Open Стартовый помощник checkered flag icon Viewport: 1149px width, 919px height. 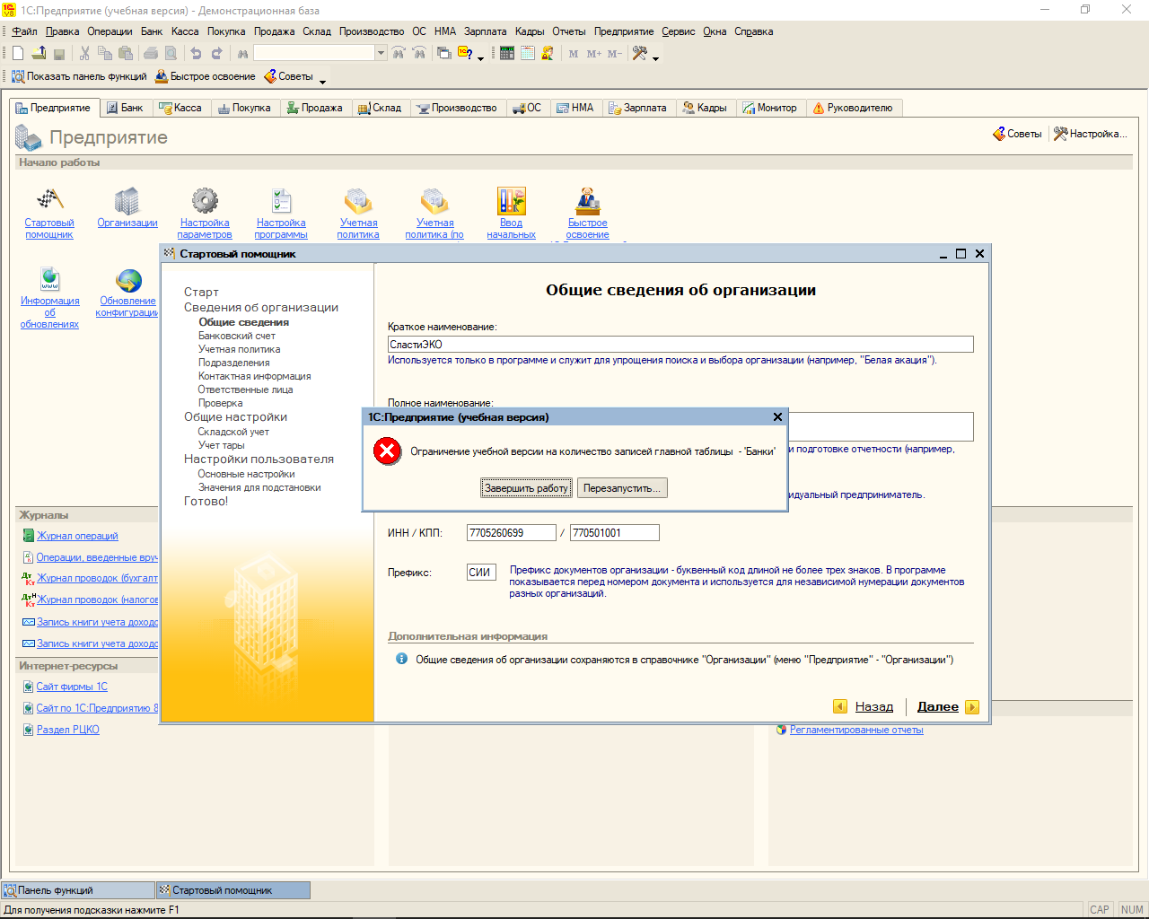(49, 200)
